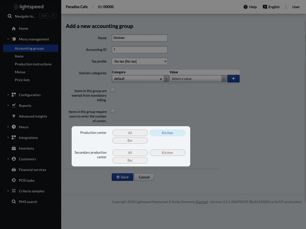Click the Lightspeed flame logo
Screen dimensions: 306x229
[16, 6]
